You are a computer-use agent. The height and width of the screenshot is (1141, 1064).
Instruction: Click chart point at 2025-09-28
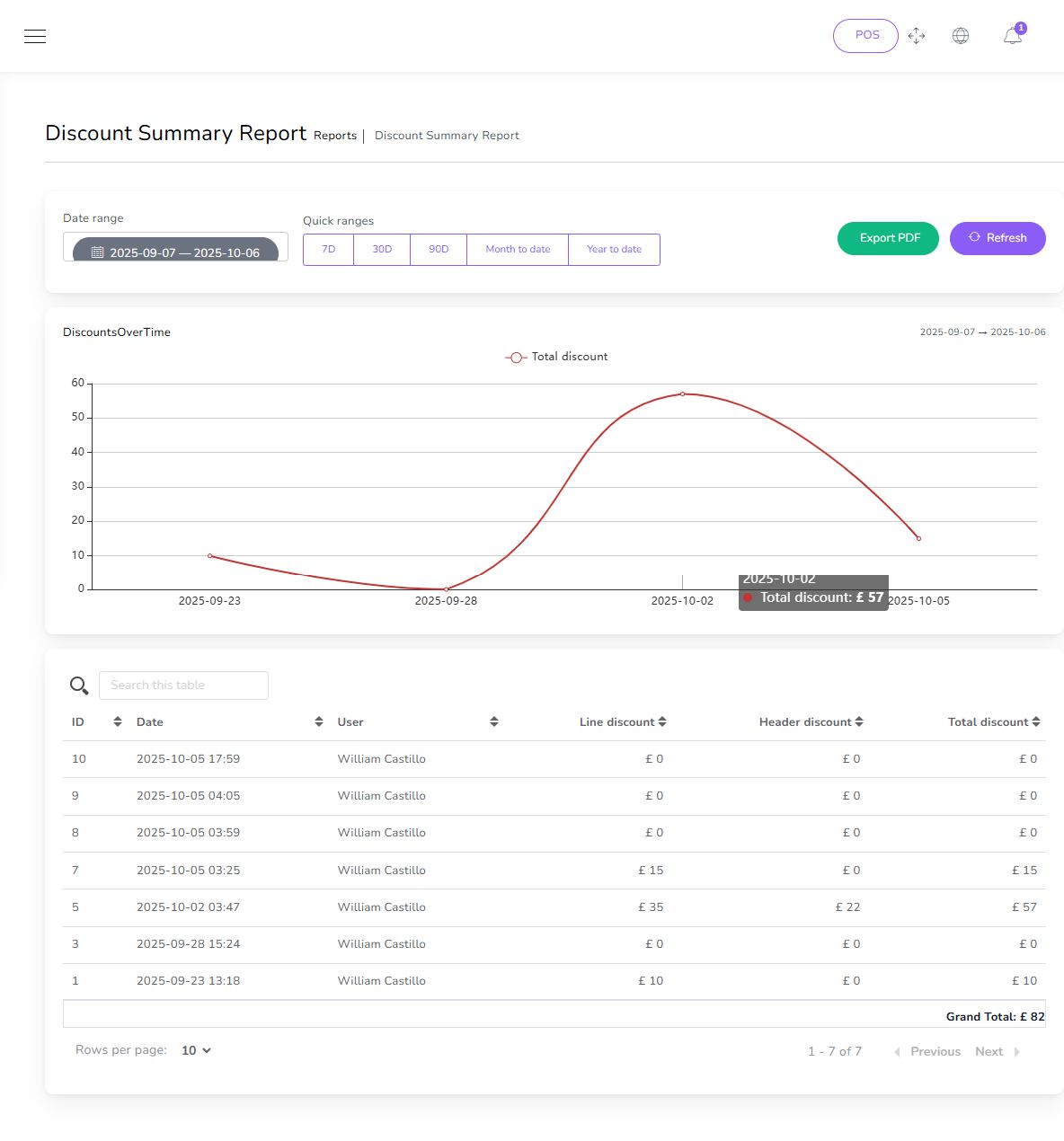[447, 589]
